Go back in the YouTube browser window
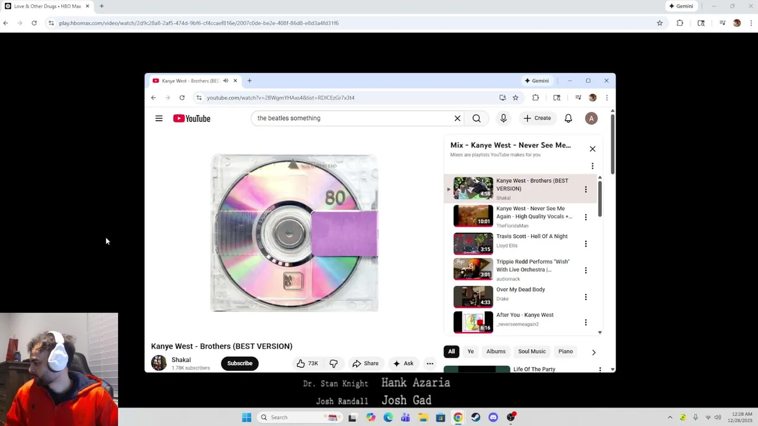Screen dimensions: 758x426 click(x=153, y=98)
